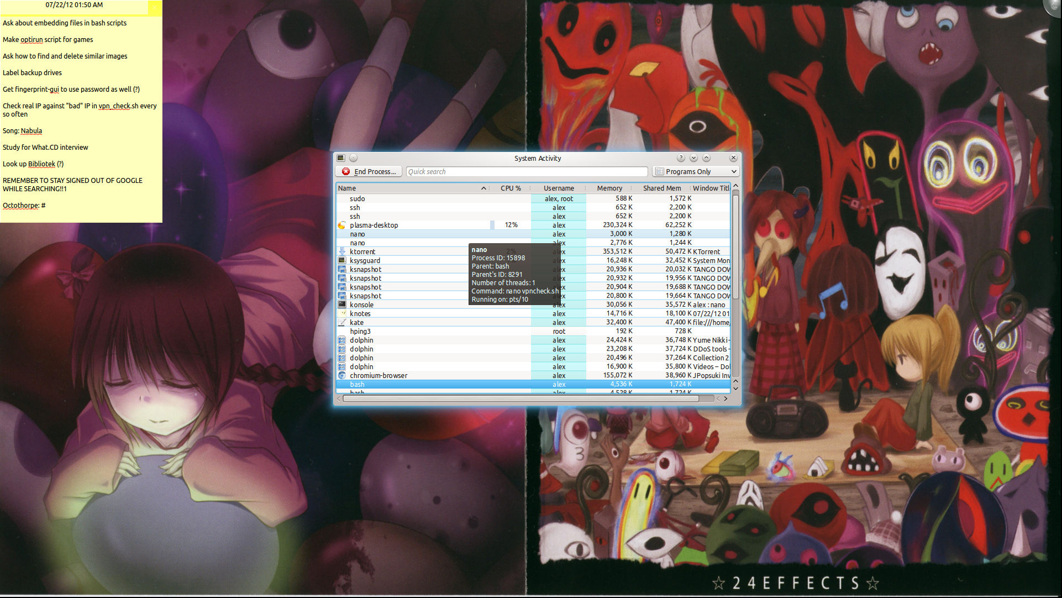Click the kate editor icon
The height and width of the screenshot is (598, 1062).
coord(341,323)
